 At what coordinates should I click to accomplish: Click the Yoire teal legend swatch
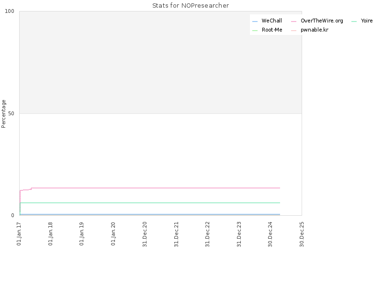[x=354, y=22]
